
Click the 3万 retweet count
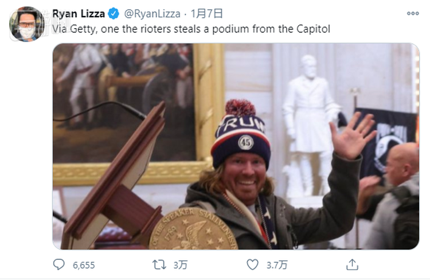tap(180, 265)
